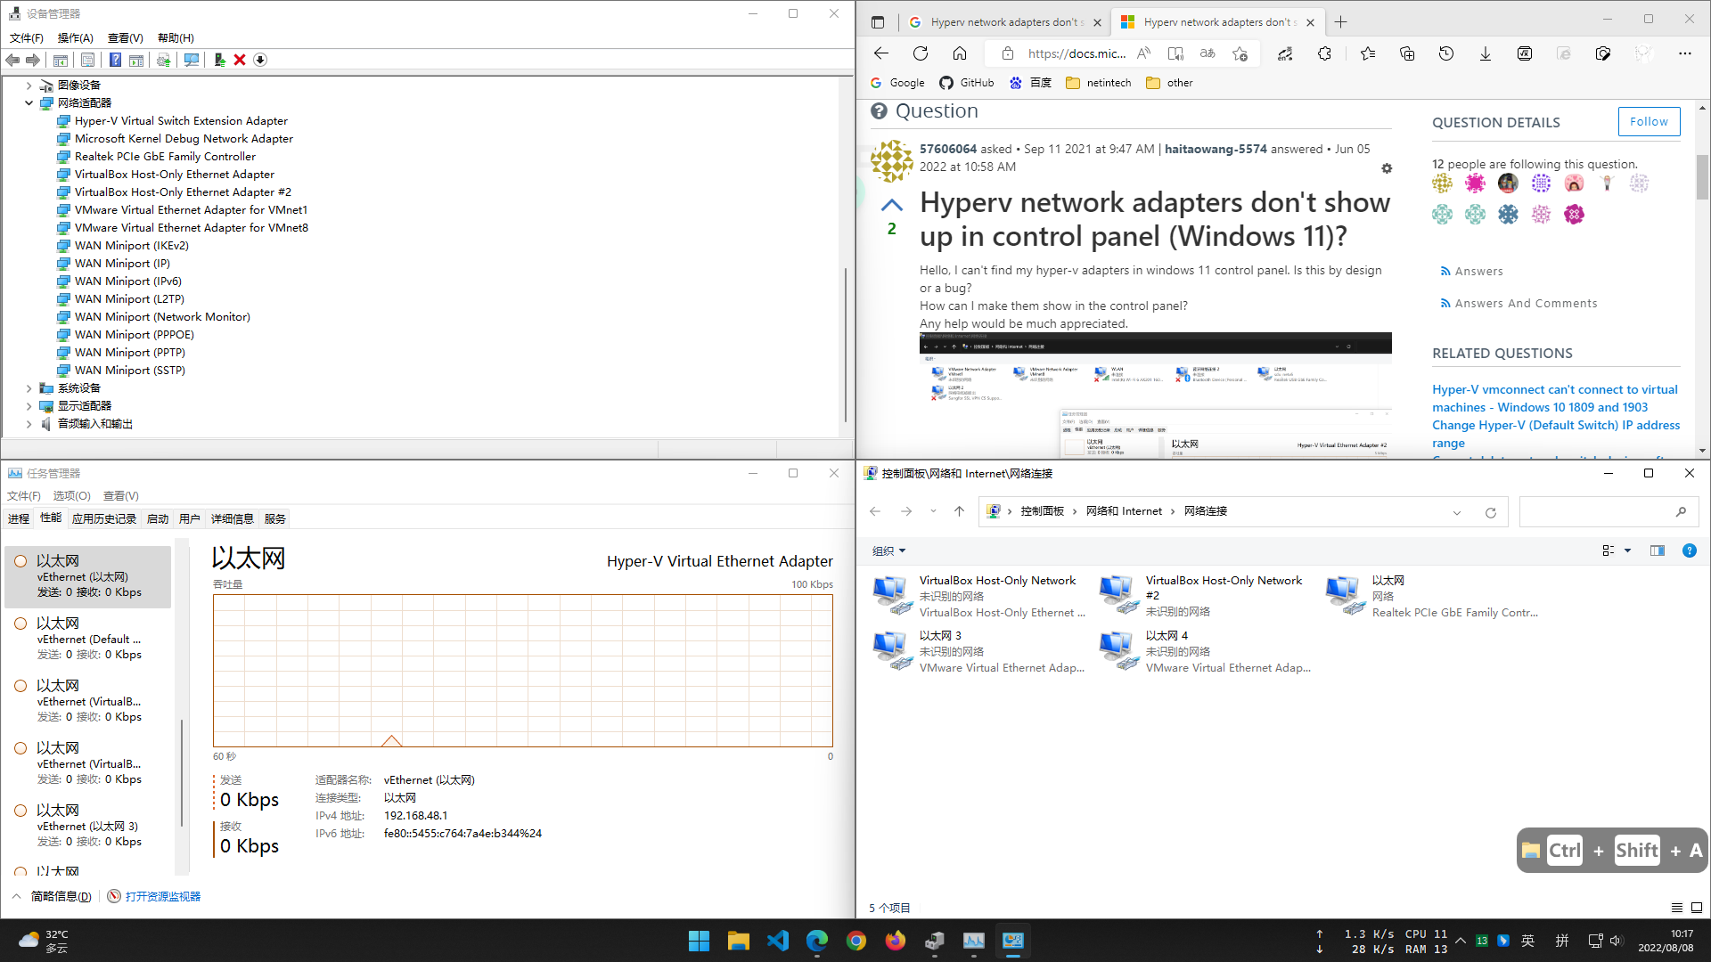1711x962 pixels.
Task: Switch to the 服务 tab in Task Manager
Action: tap(274, 518)
